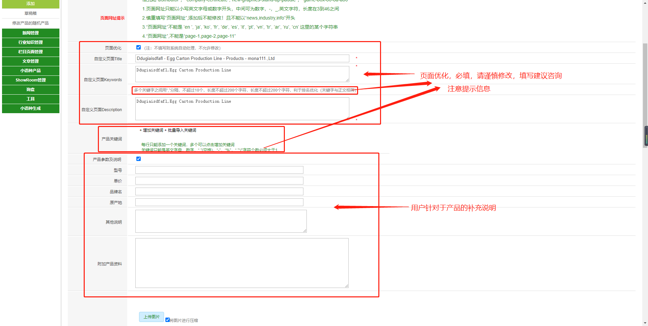Click the 附加产品资料 textarea
The image size is (648, 326).
coord(242,263)
